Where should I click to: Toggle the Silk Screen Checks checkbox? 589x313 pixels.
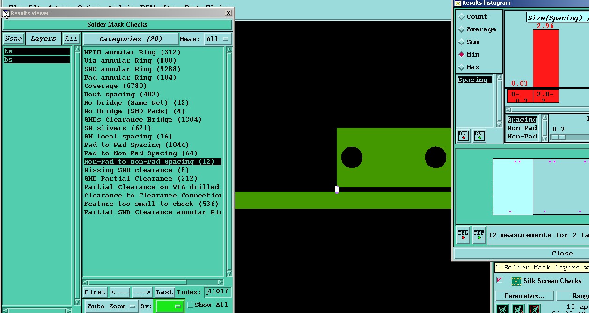[x=500, y=280]
